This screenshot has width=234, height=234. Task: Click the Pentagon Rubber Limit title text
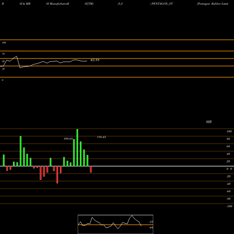(x=212, y=4)
